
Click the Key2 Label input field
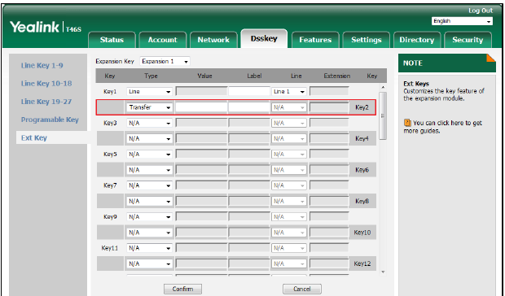click(x=249, y=107)
